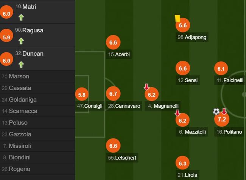Click the green sub-on arrow under Matri
246x180 pixels.
pyautogui.click(x=21, y=17)
